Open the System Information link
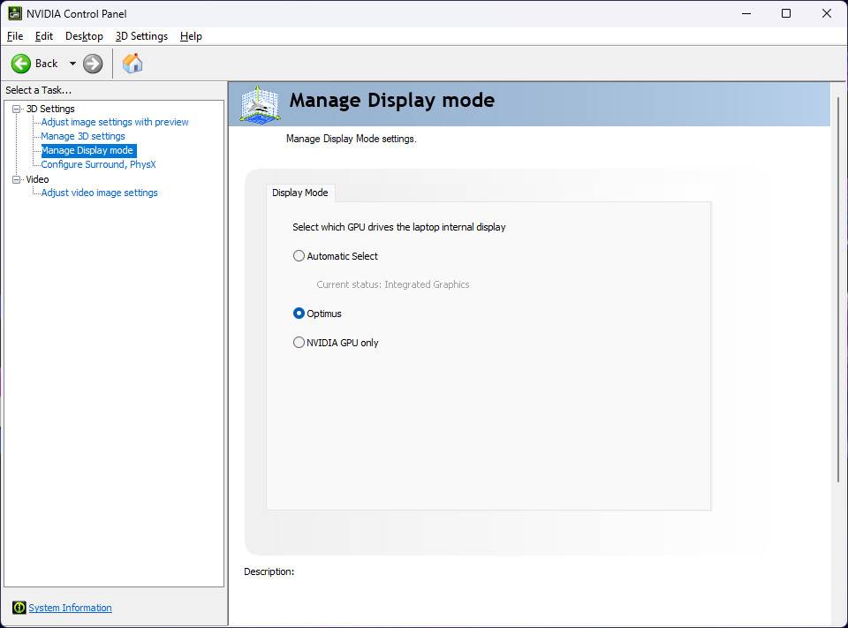 point(70,608)
